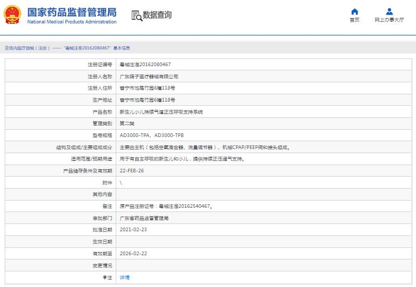The height and width of the screenshot is (287, 416).
Task: Click the 结构及组成 description text
Action: tap(205, 147)
